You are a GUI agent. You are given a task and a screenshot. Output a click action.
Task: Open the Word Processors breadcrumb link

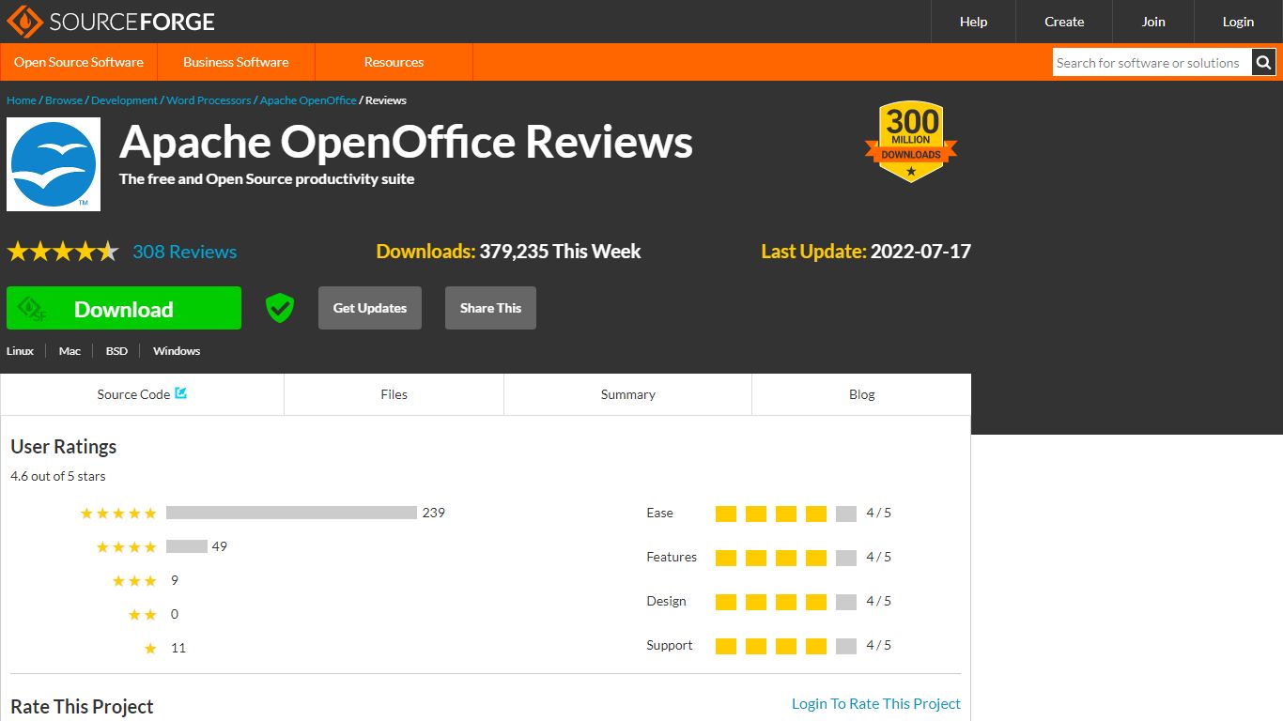point(209,100)
